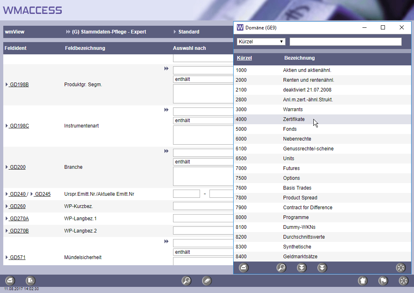Open the Kürzel dropdown in Domäne window
The height and width of the screenshot is (293, 414).
coord(261,41)
